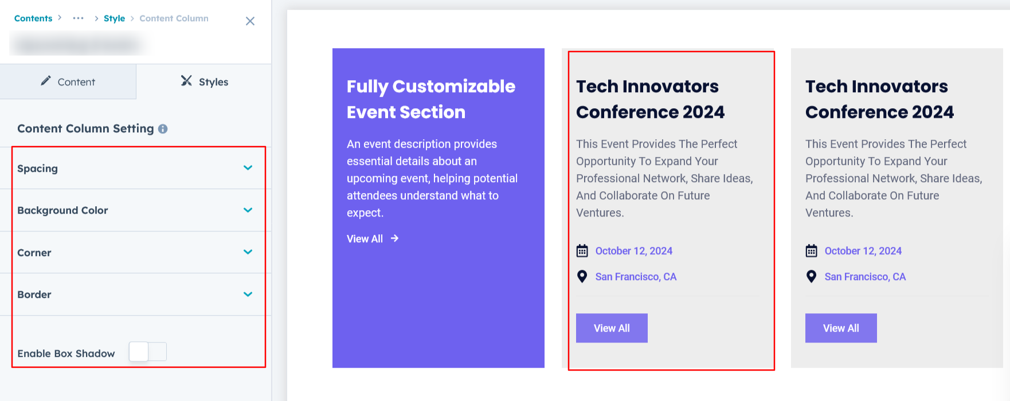The height and width of the screenshot is (401, 1010).
Task: Click the info icon beside Content Column Setting
Action: [x=163, y=129]
